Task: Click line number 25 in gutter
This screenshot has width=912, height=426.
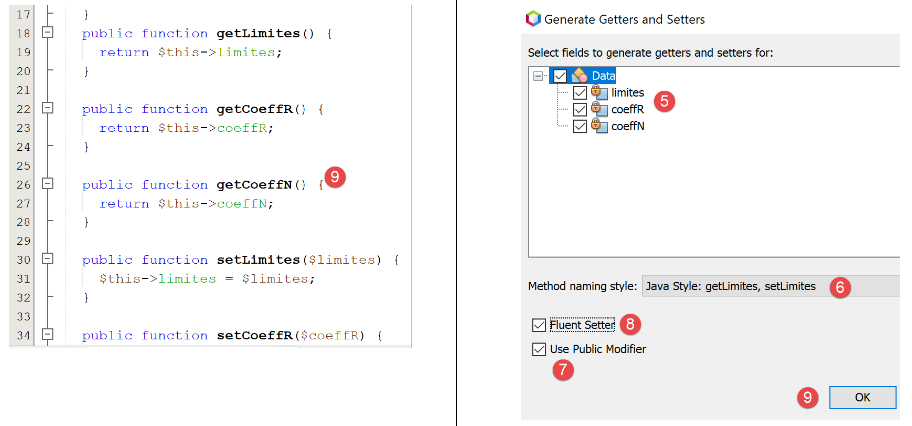Action: point(23,166)
